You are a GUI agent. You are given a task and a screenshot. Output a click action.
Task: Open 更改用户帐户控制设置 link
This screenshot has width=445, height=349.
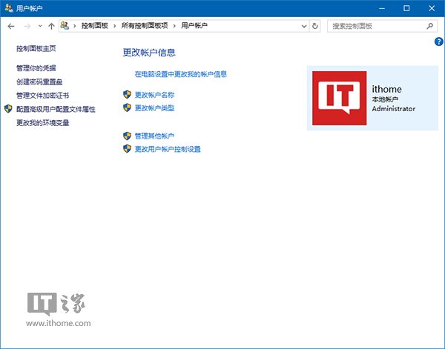click(167, 149)
